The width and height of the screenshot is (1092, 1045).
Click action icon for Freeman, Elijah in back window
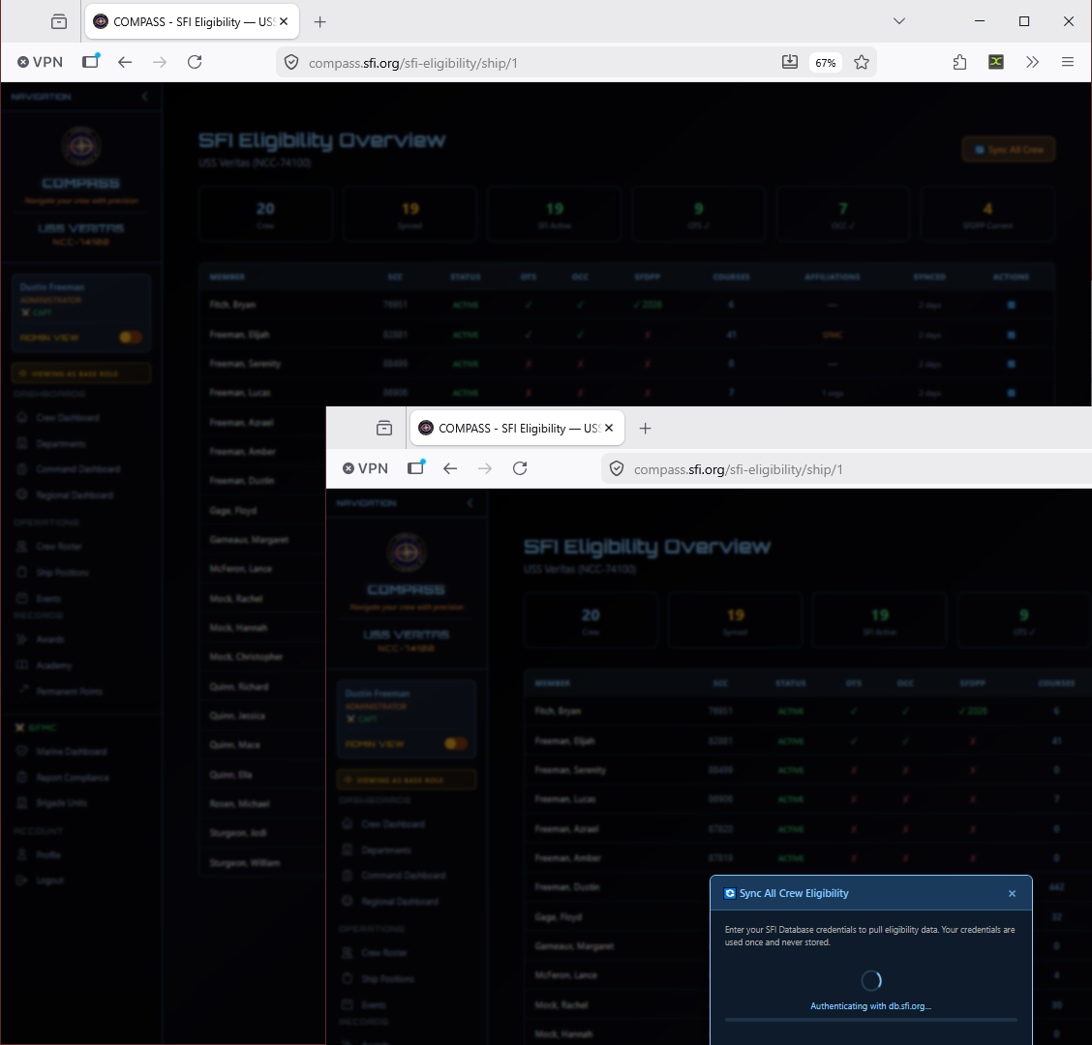pos(1012,335)
